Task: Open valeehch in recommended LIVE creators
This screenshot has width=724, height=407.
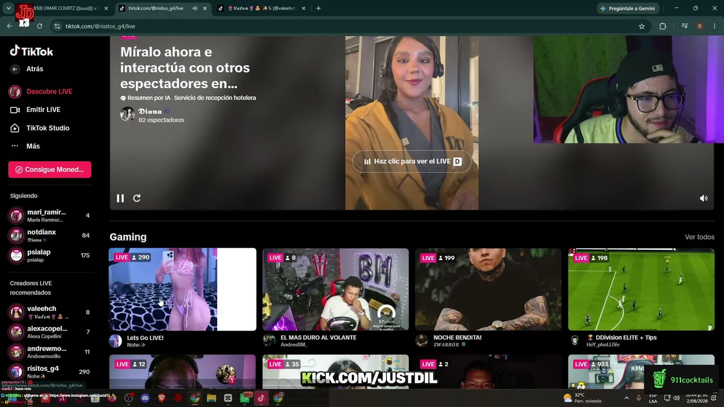Action: pos(50,312)
